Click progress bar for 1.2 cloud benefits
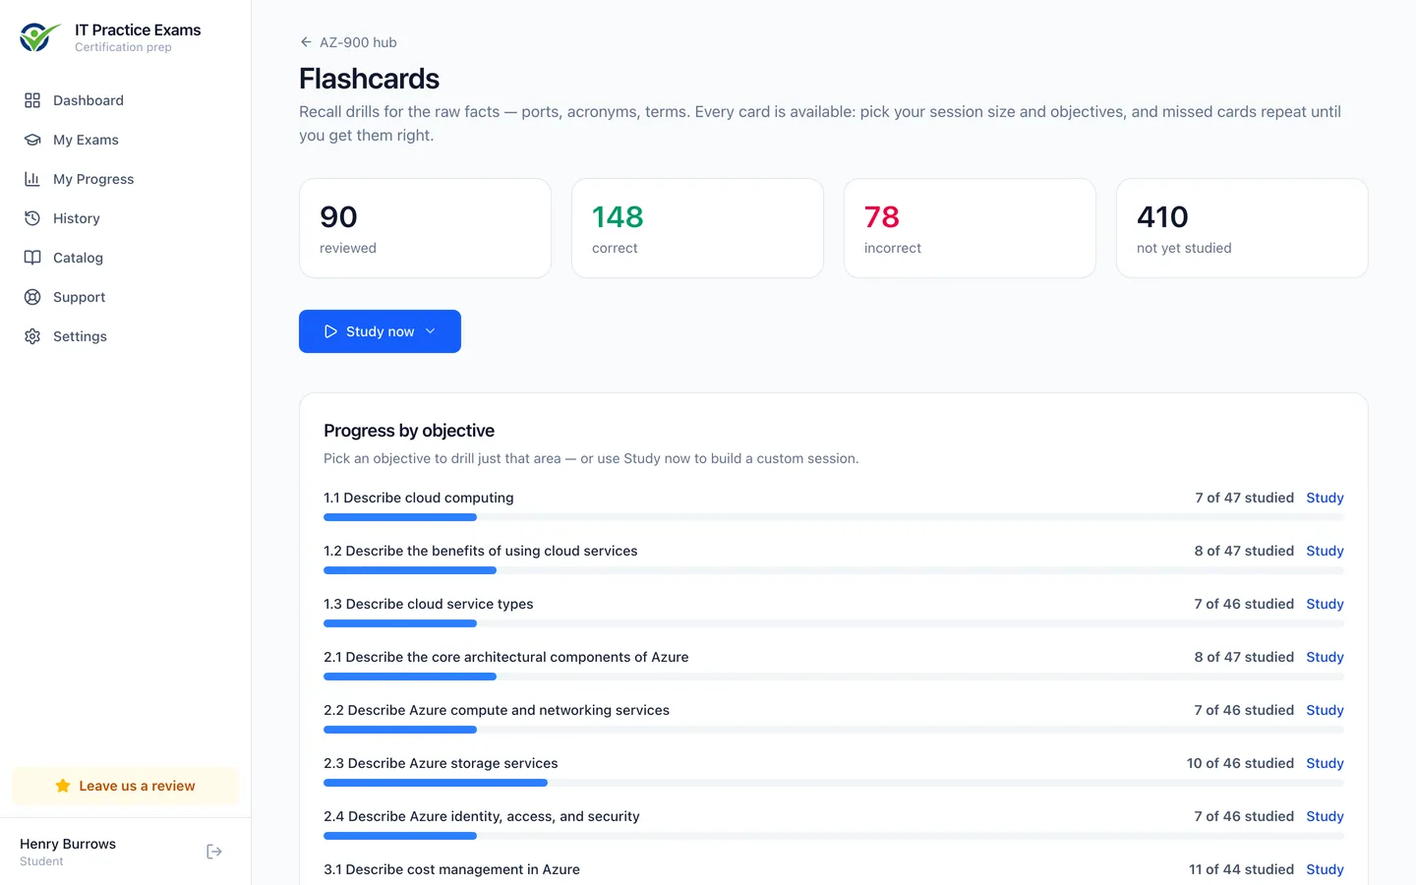 click(x=834, y=570)
